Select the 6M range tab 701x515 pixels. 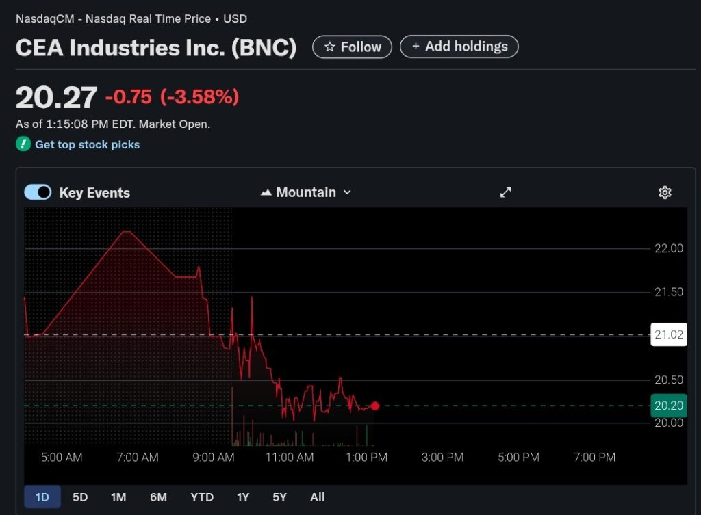[x=158, y=497]
